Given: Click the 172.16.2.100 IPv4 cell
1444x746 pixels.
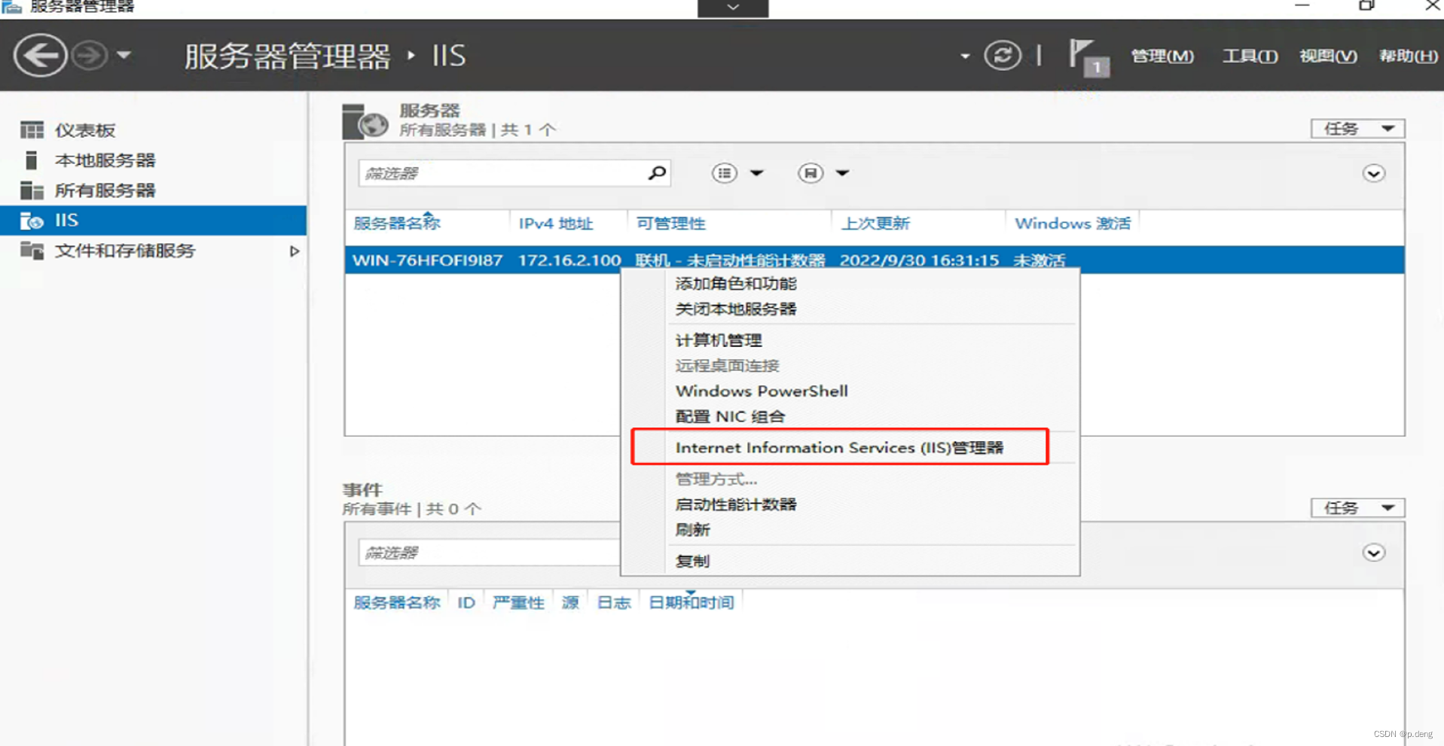Looking at the screenshot, I should (x=569, y=260).
